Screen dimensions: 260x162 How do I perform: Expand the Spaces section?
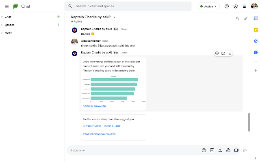click(2, 25)
